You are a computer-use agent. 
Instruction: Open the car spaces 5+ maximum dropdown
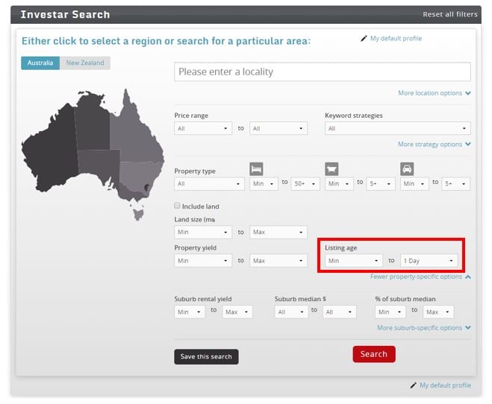click(x=456, y=184)
